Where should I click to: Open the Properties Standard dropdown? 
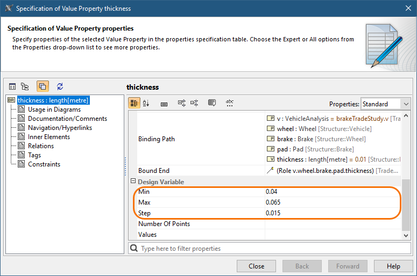pyautogui.click(x=385, y=104)
